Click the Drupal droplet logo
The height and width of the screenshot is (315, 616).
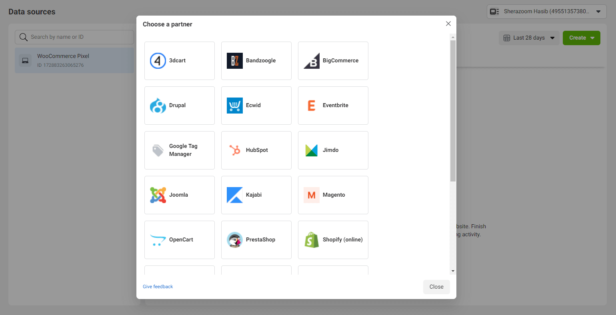(x=158, y=106)
